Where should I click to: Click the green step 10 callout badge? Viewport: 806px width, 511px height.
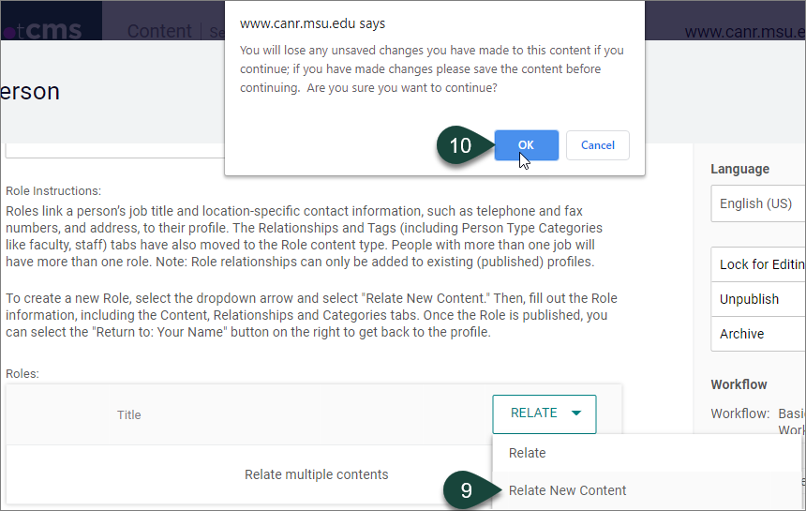click(x=462, y=145)
